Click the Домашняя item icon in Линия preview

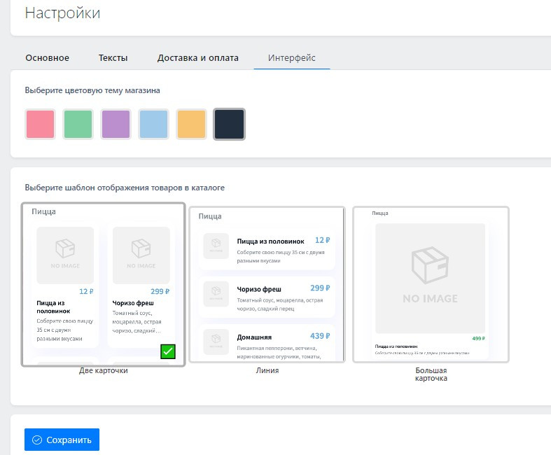(215, 341)
